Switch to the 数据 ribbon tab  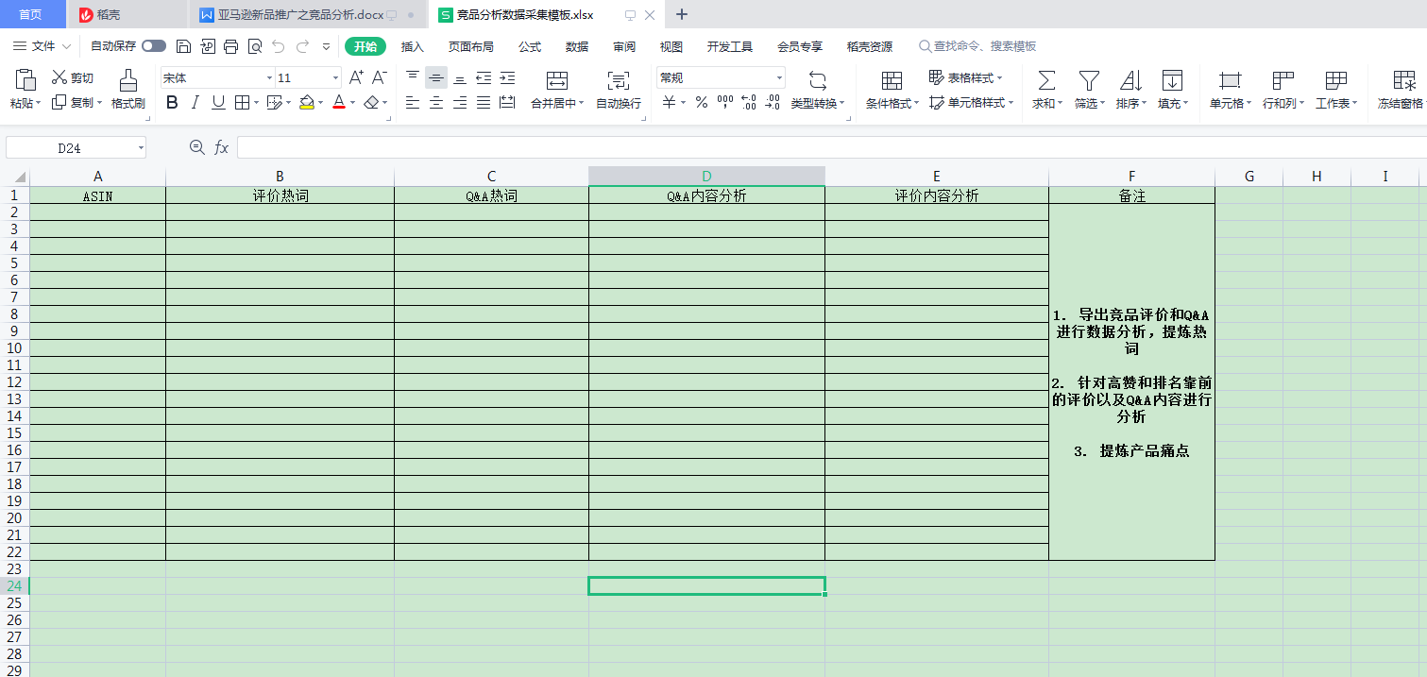click(x=576, y=45)
